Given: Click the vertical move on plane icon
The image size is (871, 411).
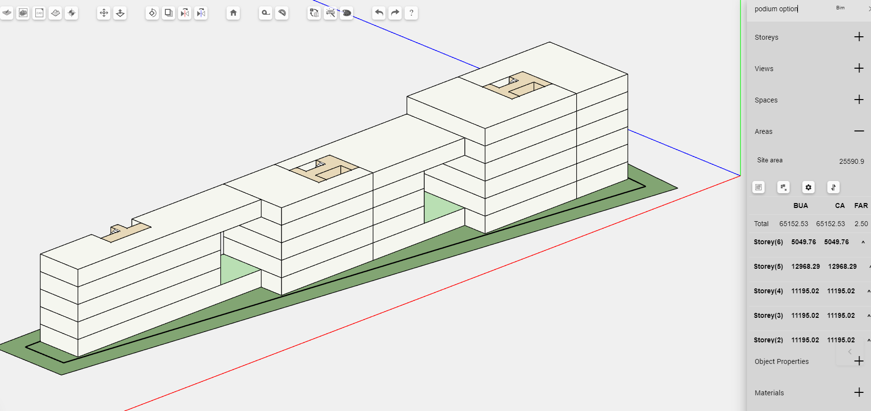Looking at the screenshot, I should point(120,13).
